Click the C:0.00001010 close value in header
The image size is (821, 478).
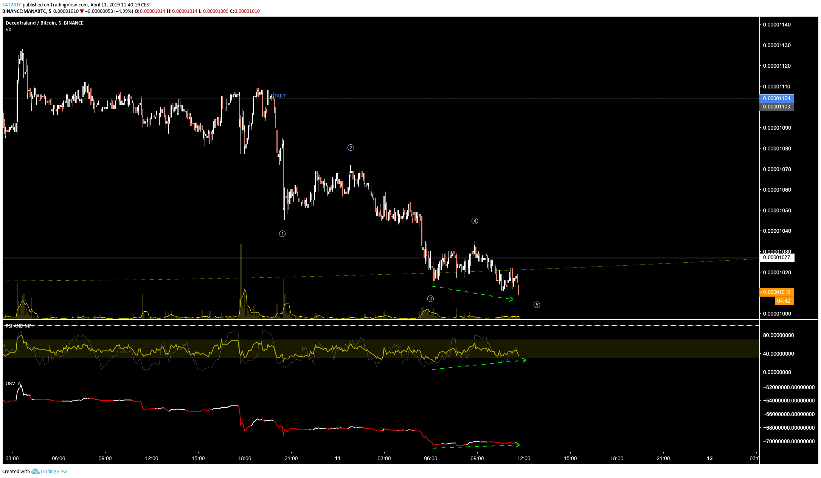[x=245, y=11]
